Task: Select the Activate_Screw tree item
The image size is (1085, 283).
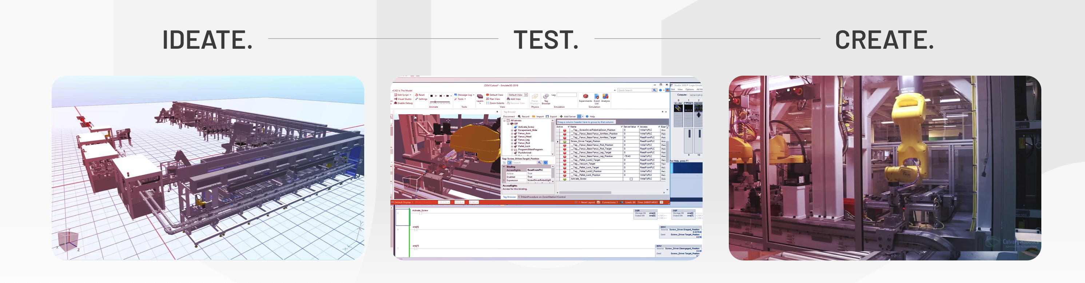Action: pos(526,127)
